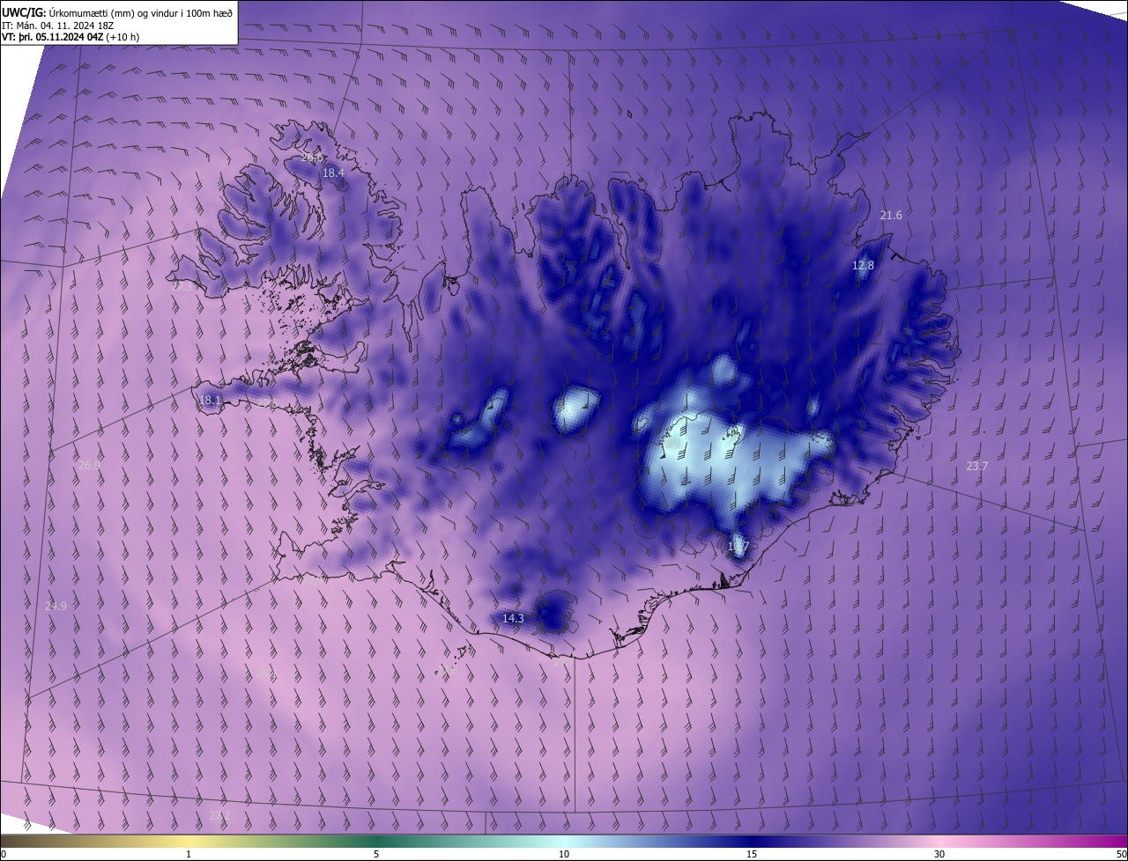Click the colorbar tick label 1

(189, 854)
